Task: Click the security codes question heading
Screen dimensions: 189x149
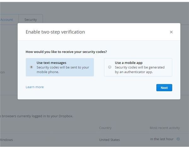Action: (66, 52)
